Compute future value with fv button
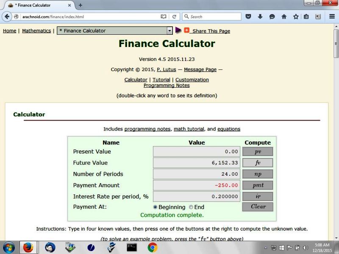Viewport: 339px width, 254px height. [258, 163]
